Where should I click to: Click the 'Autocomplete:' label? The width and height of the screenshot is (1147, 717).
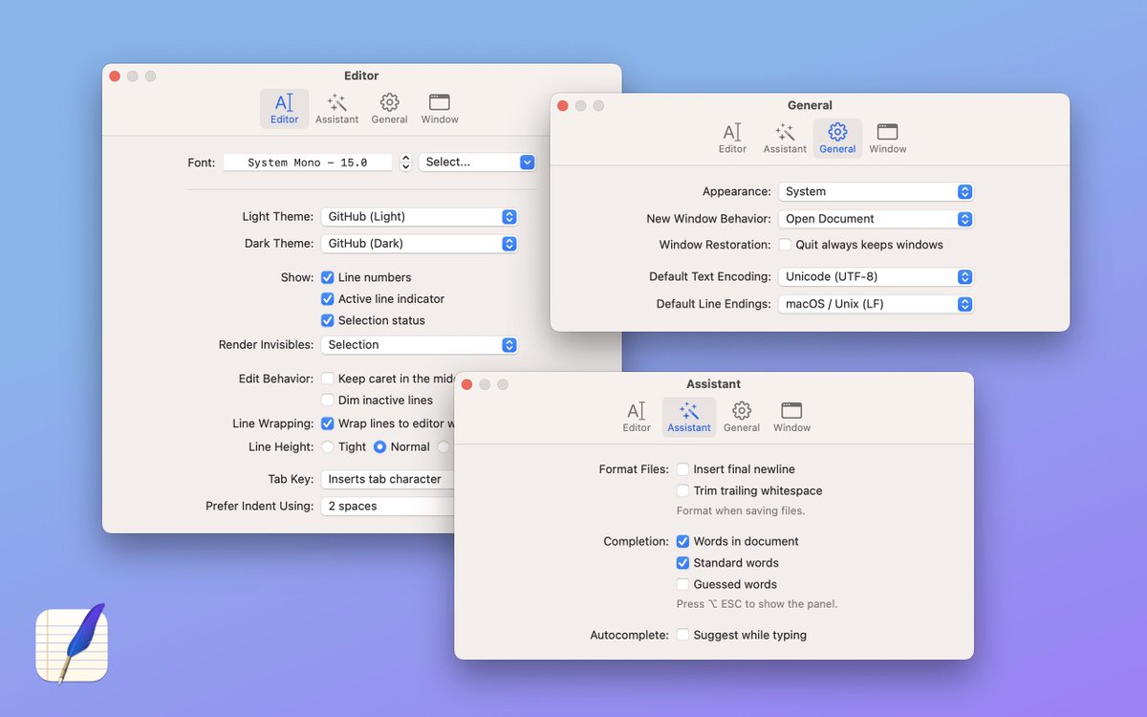coord(629,635)
